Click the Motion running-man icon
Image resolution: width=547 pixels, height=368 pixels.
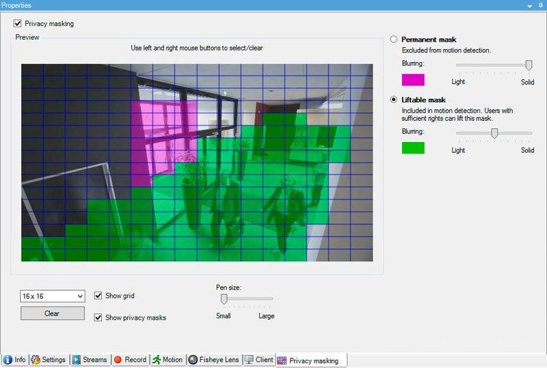157,360
